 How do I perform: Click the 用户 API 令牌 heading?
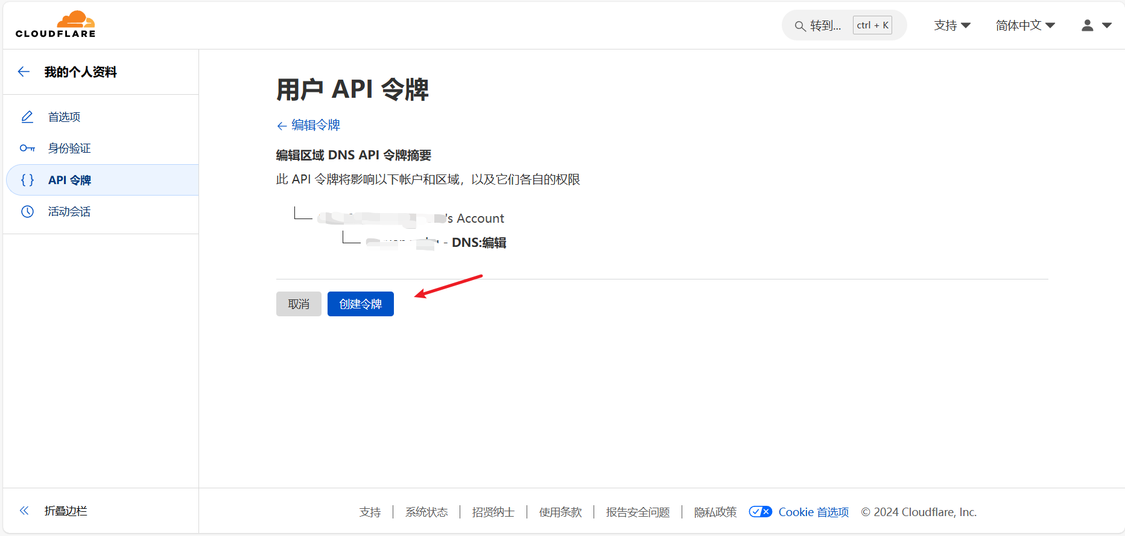[352, 89]
